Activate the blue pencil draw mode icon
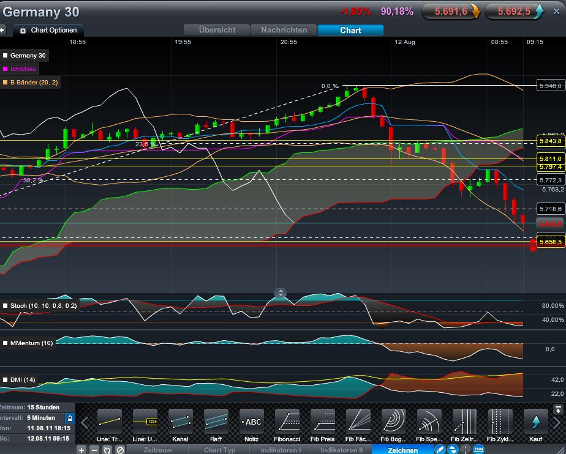This screenshot has width=566, height=454. coord(440,450)
